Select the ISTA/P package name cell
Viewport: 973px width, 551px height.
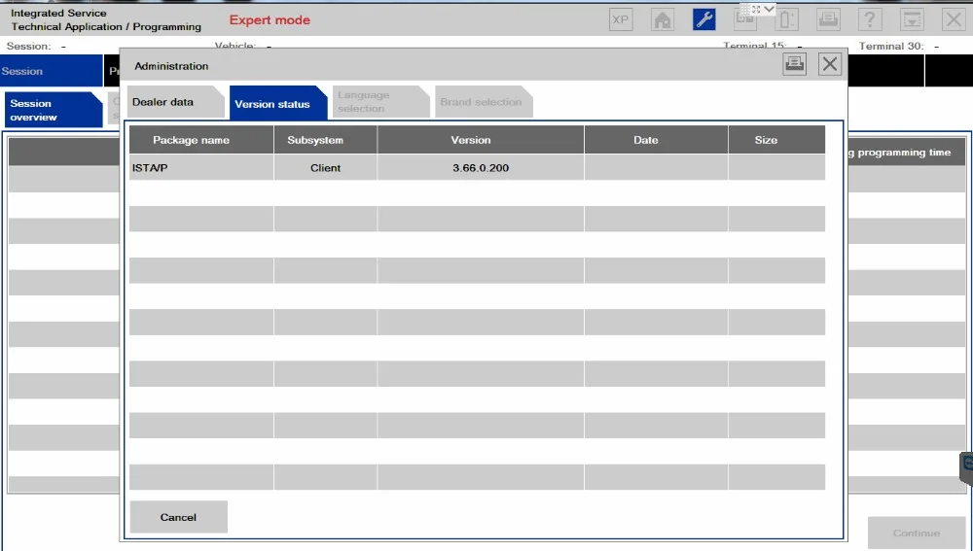pos(201,167)
